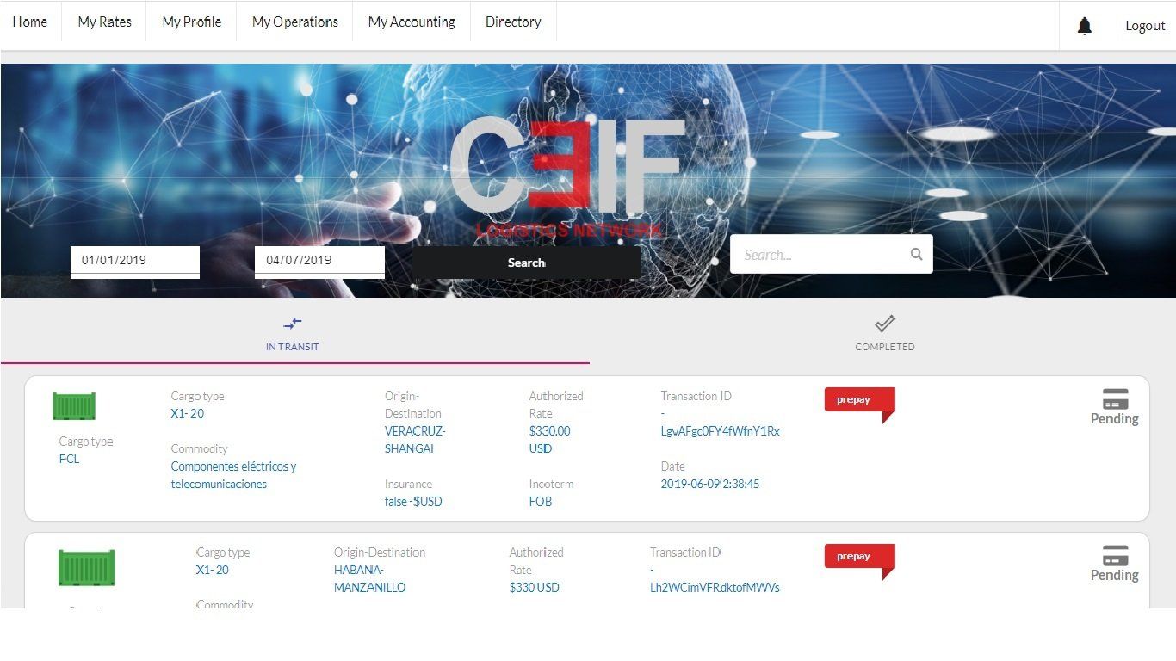Click the CEIF Logistics Network logo
This screenshot has height=661, width=1176.
tap(568, 178)
